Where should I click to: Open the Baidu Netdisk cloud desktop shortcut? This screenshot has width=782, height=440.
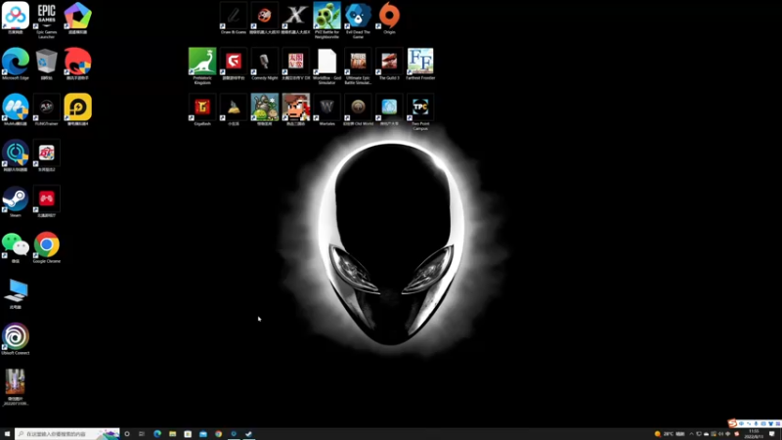click(16, 18)
